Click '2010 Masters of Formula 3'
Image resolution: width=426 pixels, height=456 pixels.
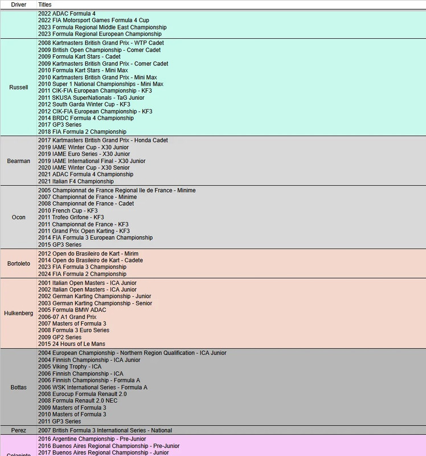point(72,415)
